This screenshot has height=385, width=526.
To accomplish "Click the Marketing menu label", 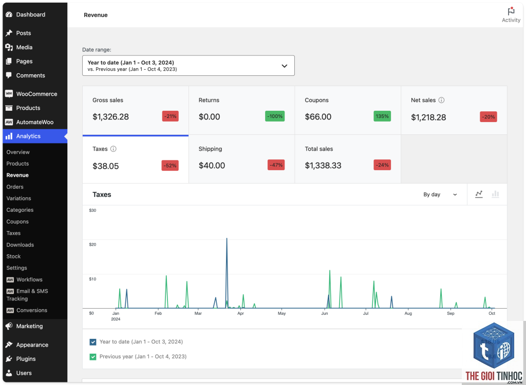I will [29, 326].
